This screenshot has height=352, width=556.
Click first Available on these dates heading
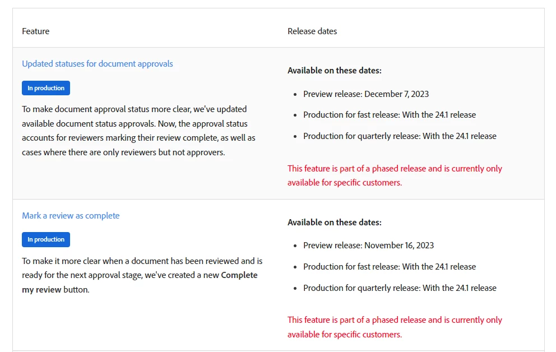pyautogui.click(x=335, y=71)
